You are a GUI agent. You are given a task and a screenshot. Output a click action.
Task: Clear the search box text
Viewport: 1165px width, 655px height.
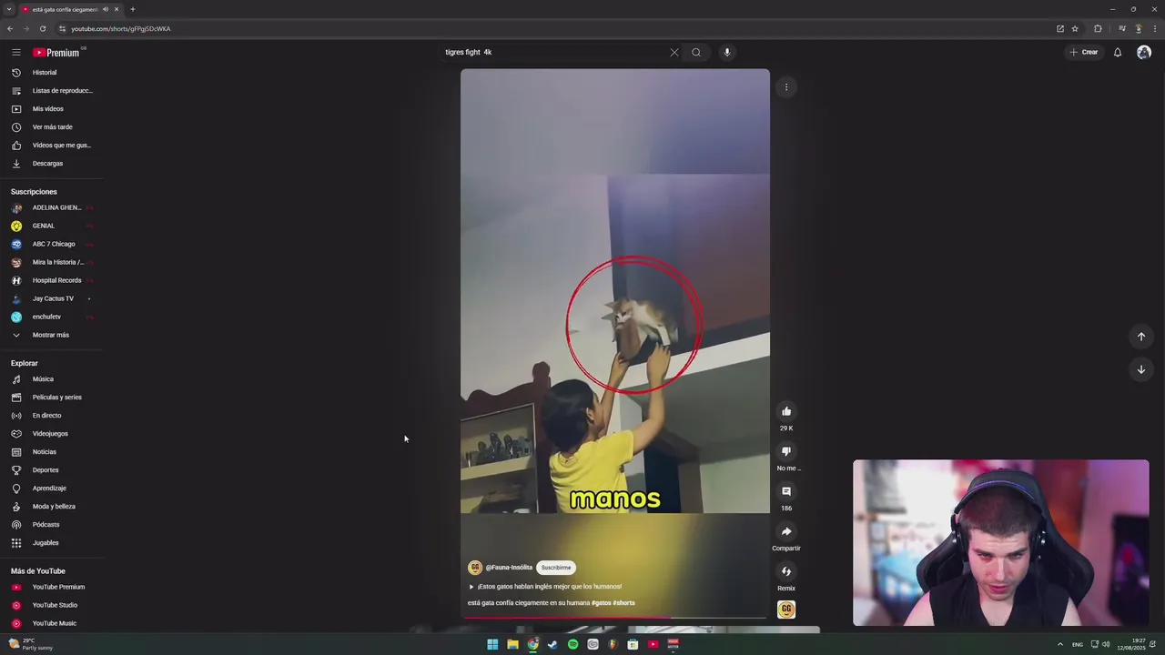point(674,52)
